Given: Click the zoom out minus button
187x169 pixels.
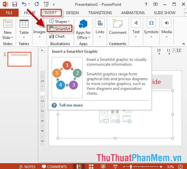Looking at the screenshot, I should point(124,167).
